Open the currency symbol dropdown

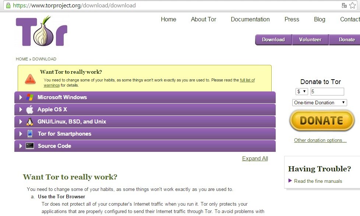(301, 91)
